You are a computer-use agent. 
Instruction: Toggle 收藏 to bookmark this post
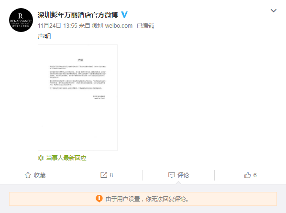[35, 175]
